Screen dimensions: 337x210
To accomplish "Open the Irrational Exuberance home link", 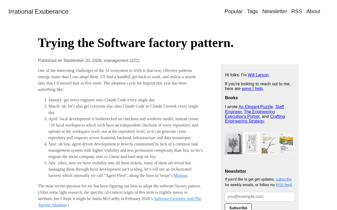I will coord(38,12).
